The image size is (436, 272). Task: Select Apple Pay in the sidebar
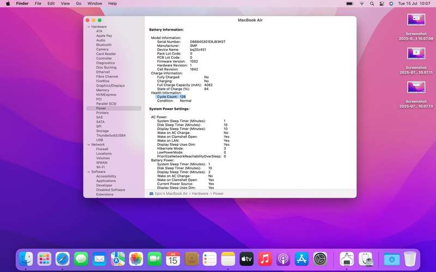pyautogui.click(x=104, y=36)
